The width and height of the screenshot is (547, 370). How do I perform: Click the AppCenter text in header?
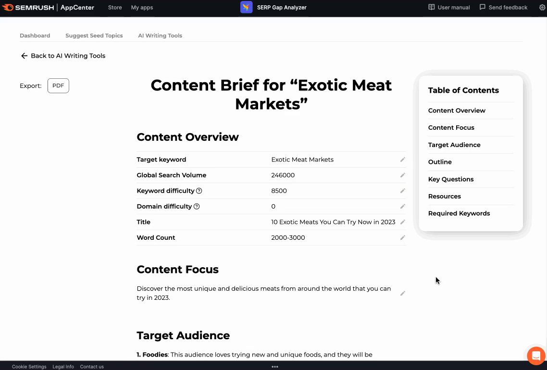77,7
